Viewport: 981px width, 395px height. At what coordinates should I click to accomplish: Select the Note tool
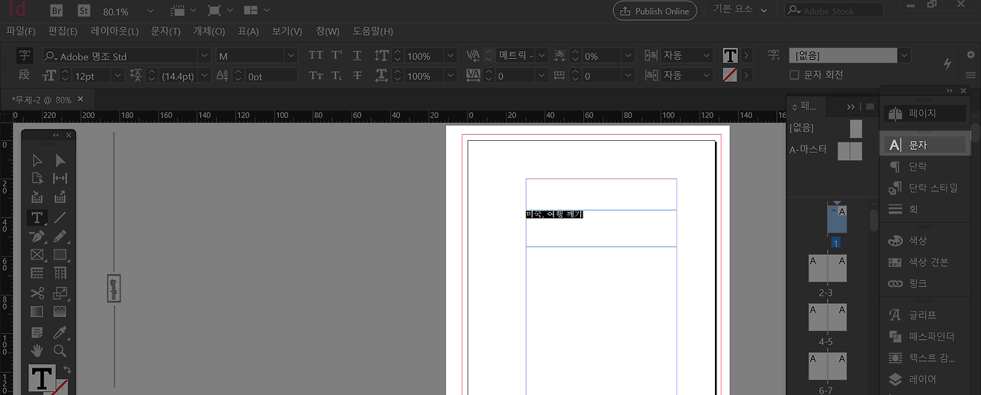point(37,333)
